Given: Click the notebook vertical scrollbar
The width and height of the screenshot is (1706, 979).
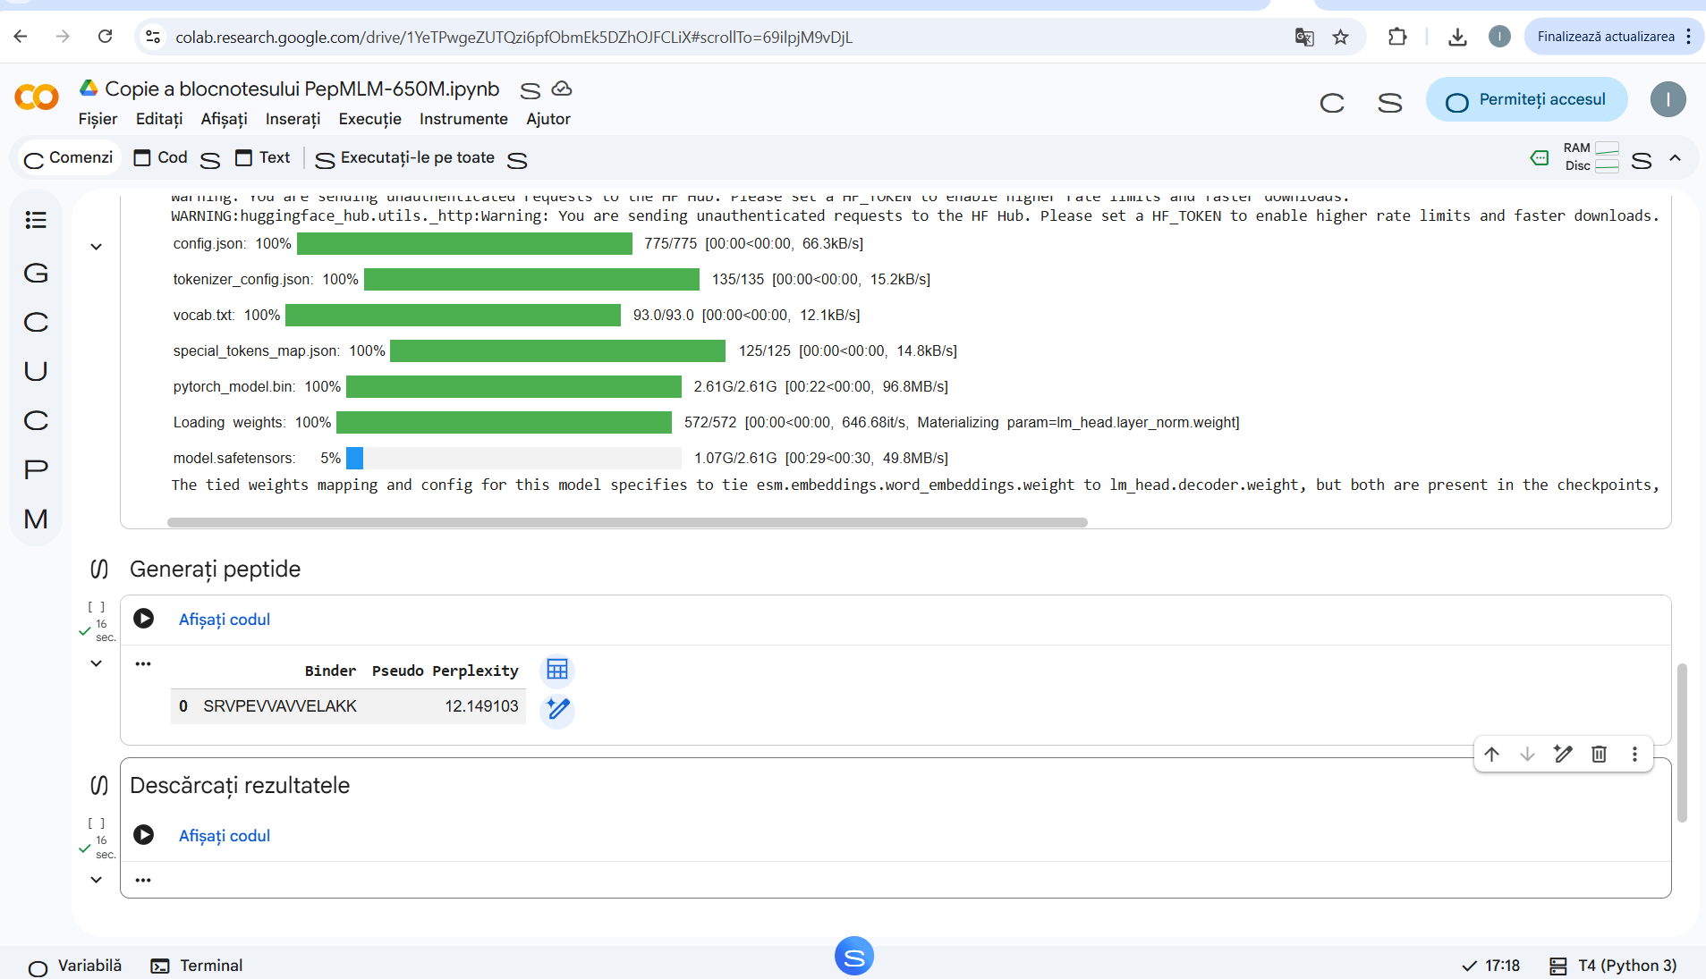Looking at the screenshot, I should click(1682, 742).
